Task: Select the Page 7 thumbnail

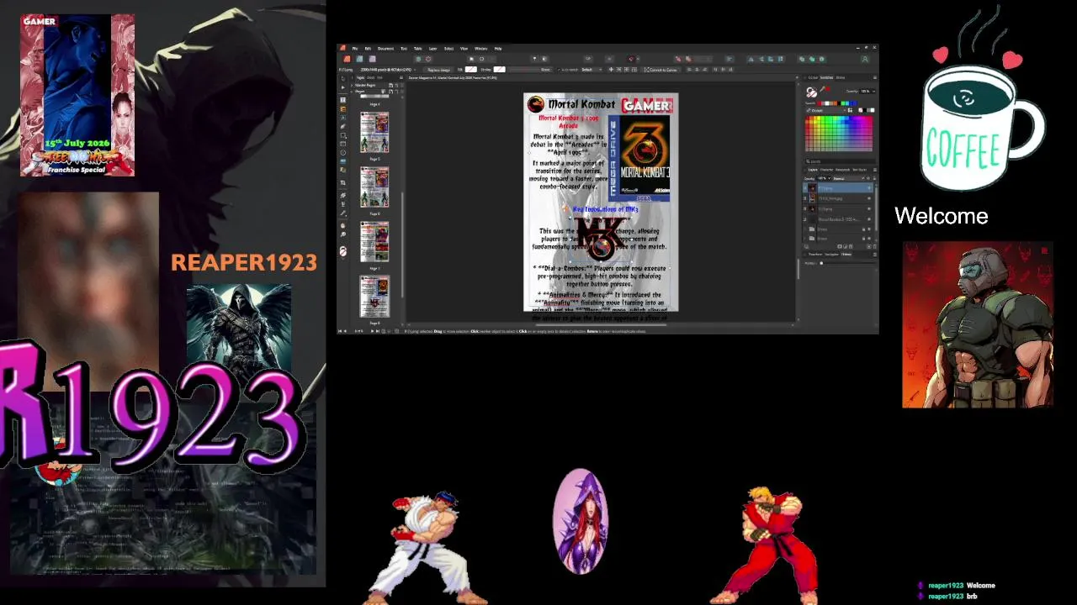Action: click(374, 241)
